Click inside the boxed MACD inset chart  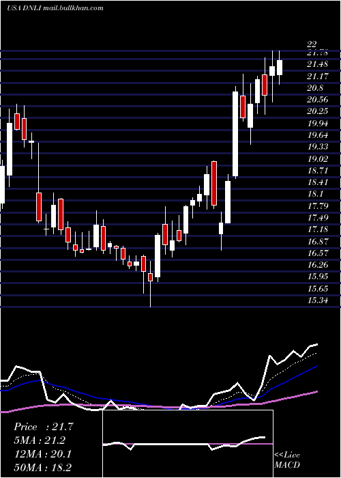[188, 444]
